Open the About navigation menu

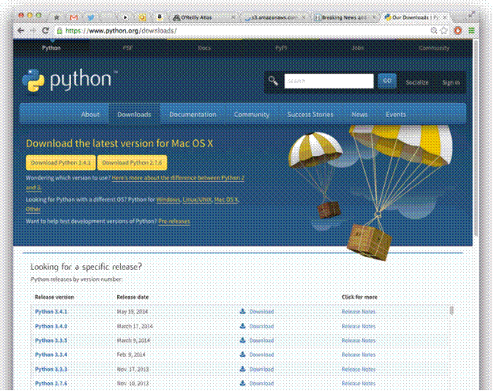(x=90, y=114)
